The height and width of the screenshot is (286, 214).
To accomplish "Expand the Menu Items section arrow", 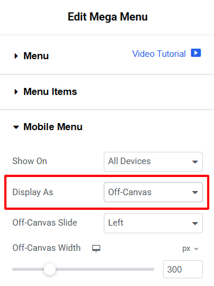I will [x=16, y=91].
